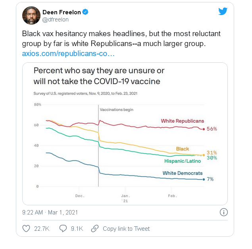Screen dimensions: 252x249
Task: Open the tweet info circle icon
Action: (223, 212)
